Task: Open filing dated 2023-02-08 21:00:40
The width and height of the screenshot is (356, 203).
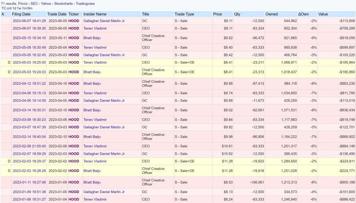Action: [29, 146]
